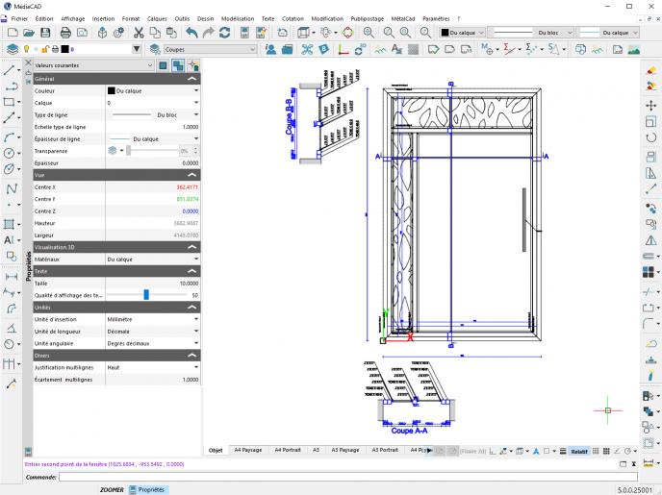Switch to the A4 Portrait layout tab

pos(288,449)
